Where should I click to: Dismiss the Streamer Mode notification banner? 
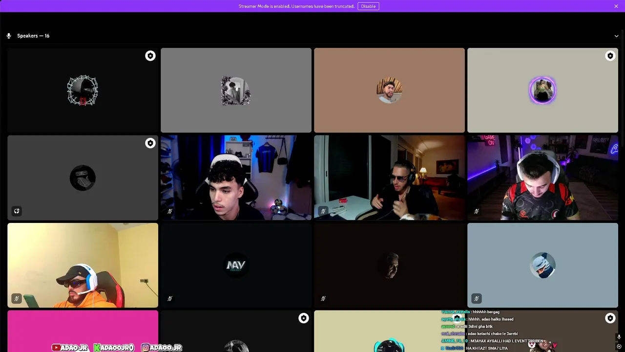pyautogui.click(x=616, y=6)
